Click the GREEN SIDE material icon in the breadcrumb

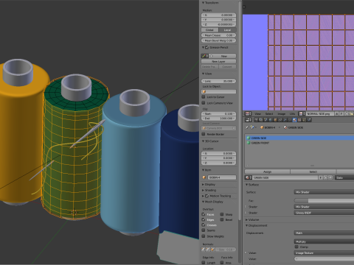[285, 127]
